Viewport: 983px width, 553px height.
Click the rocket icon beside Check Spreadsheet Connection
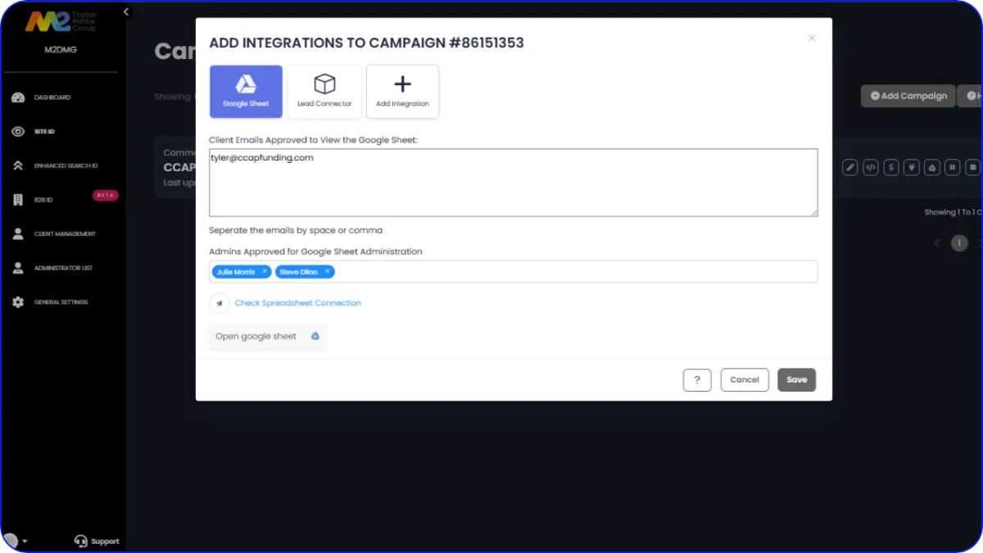pos(220,303)
